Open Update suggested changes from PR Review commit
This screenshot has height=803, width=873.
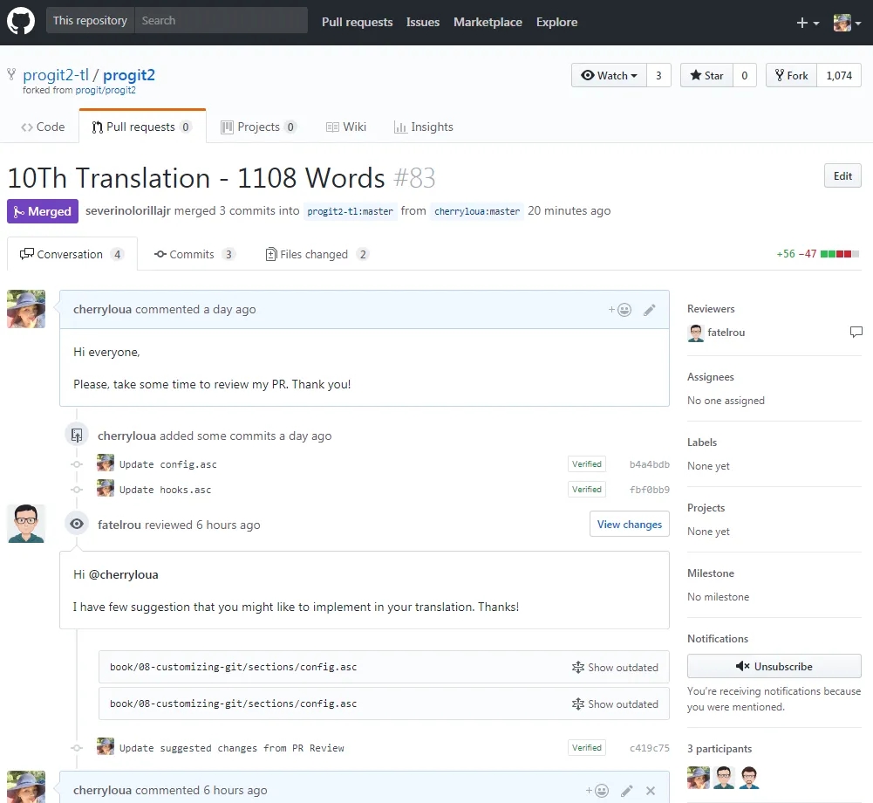point(232,748)
